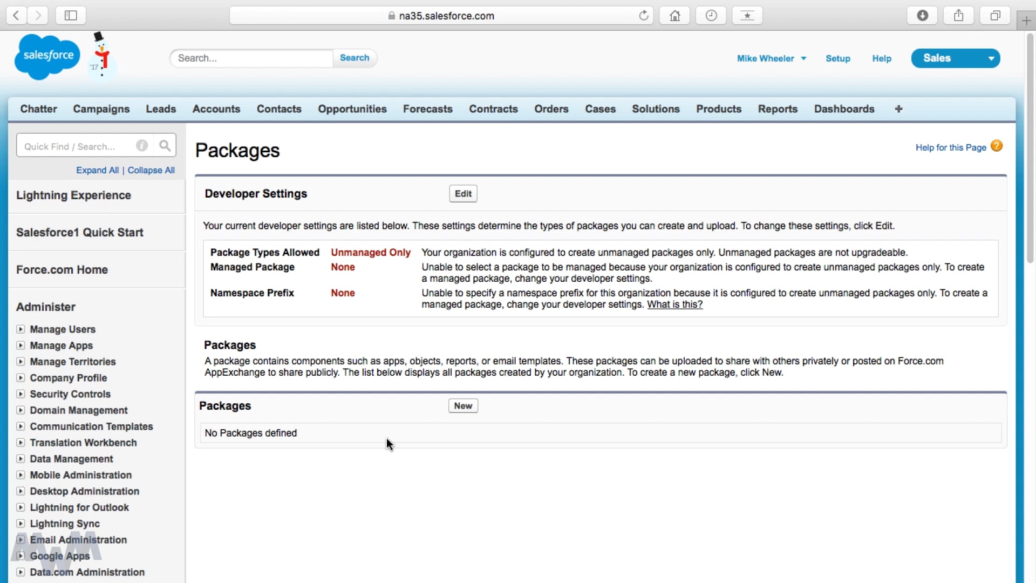Image resolution: width=1036 pixels, height=583 pixels.
Task: Click the Quick Find info icon
Action: tap(142, 146)
